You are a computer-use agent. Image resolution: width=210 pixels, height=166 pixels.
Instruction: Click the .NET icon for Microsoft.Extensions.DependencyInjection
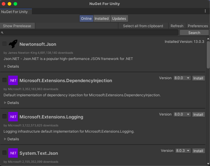coord(13,80)
